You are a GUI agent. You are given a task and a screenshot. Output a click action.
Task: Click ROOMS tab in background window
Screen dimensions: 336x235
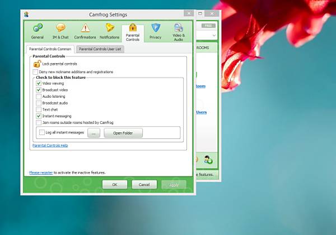click(x=203, y=47)
